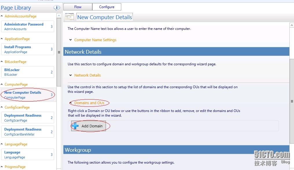Toggle the Domains and OUs expander
This screenshot has width=294, height=170.
click(x=71, y=103)
